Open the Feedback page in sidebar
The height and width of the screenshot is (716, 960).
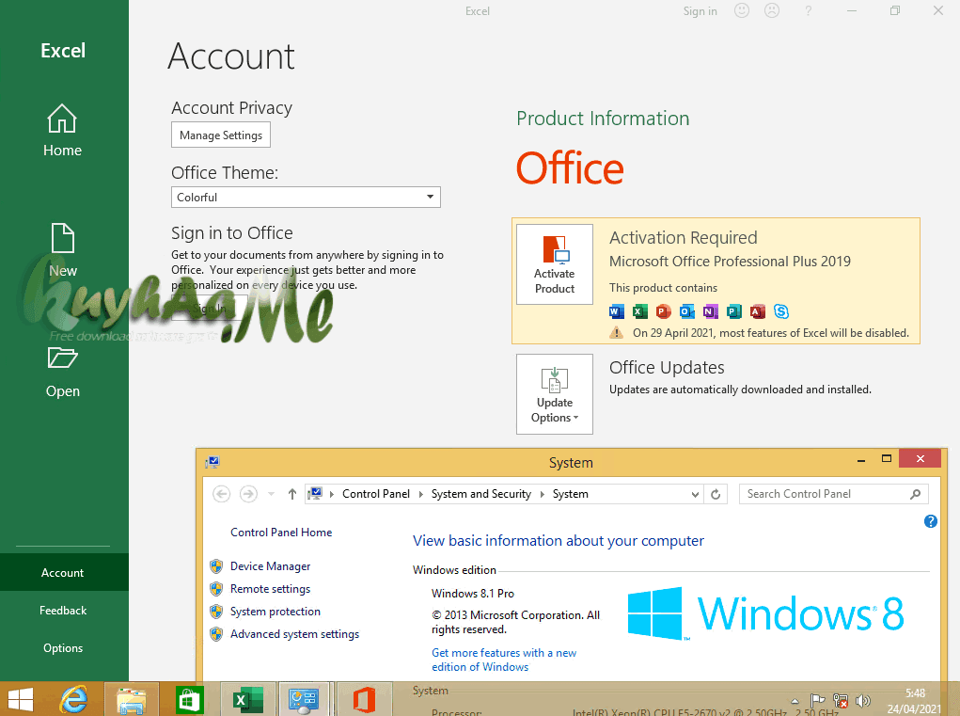(x=62, y=611)
